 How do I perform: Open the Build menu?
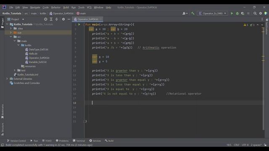click(66, 8)
